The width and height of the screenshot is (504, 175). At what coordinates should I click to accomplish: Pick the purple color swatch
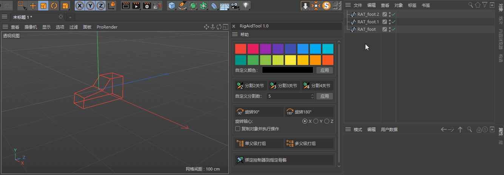coord(266,49)
